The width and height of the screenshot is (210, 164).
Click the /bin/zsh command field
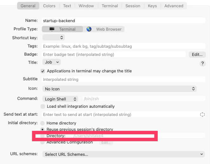coord(144,99)
